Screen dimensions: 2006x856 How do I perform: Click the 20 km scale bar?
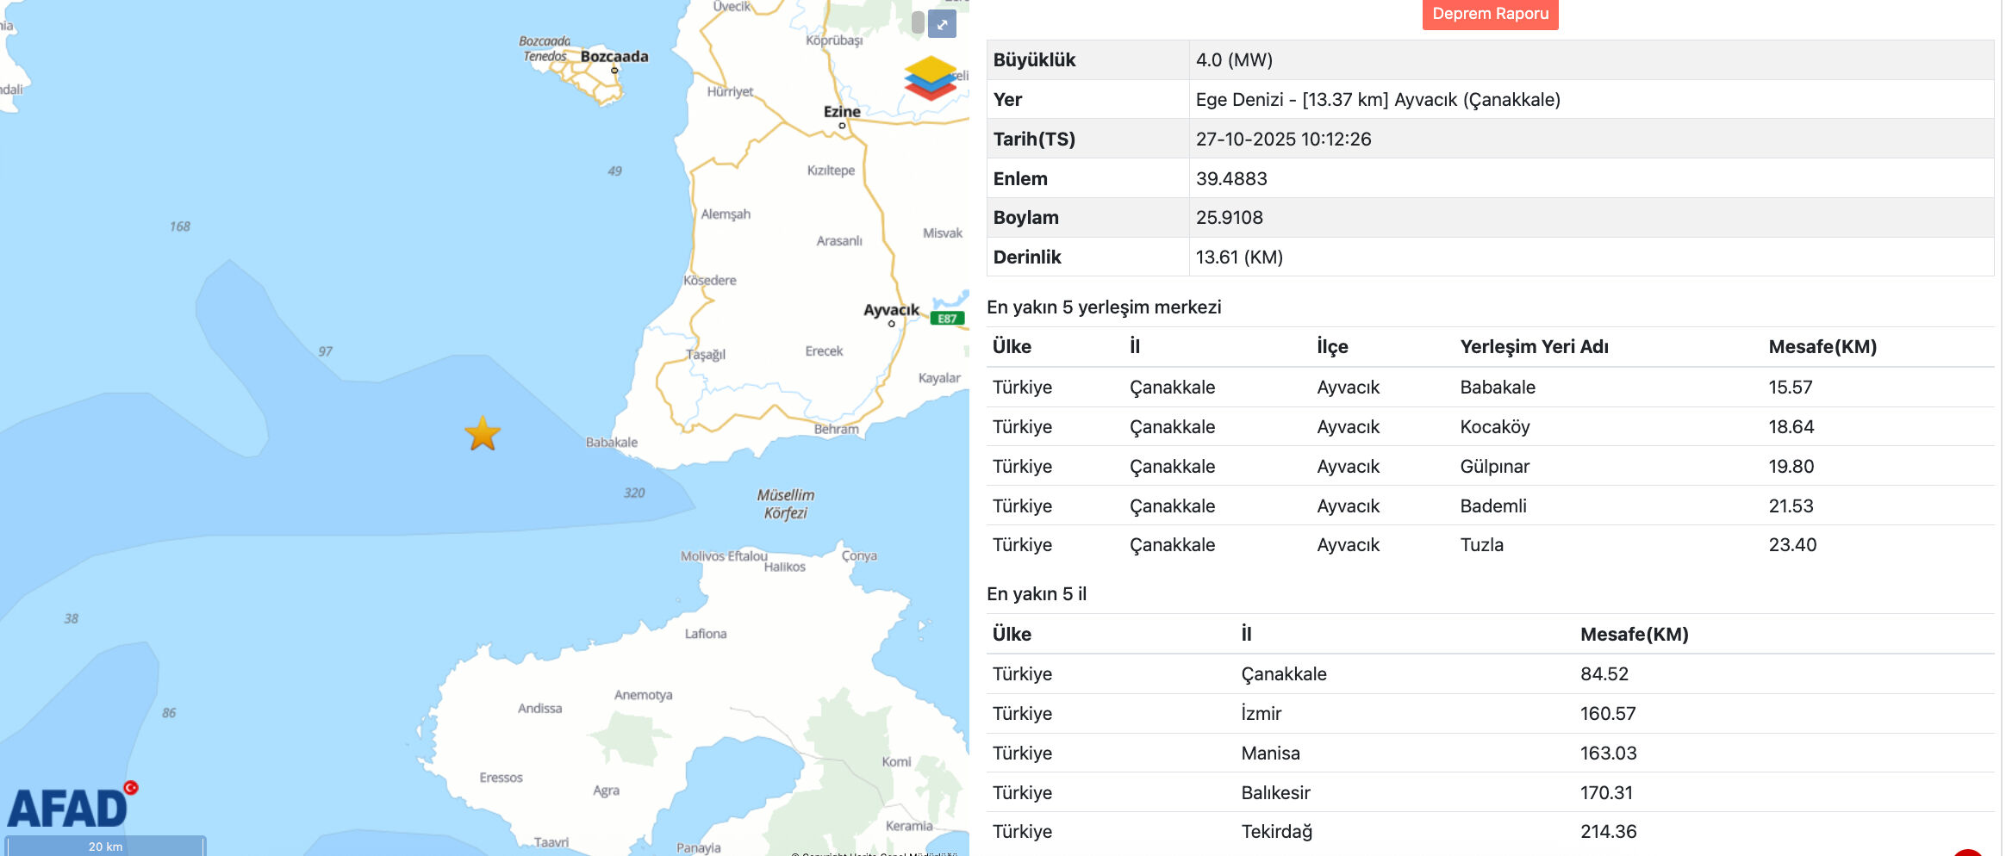(105, 846)
